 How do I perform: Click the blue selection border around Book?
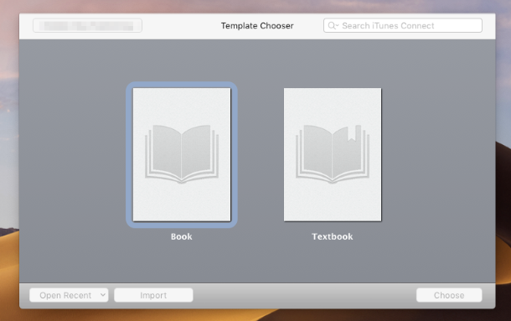click(129, 154)
